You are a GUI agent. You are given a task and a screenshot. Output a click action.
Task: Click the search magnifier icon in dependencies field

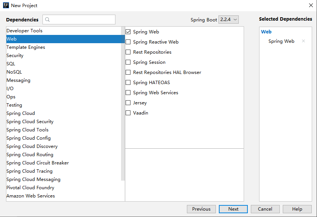(47, 20)
